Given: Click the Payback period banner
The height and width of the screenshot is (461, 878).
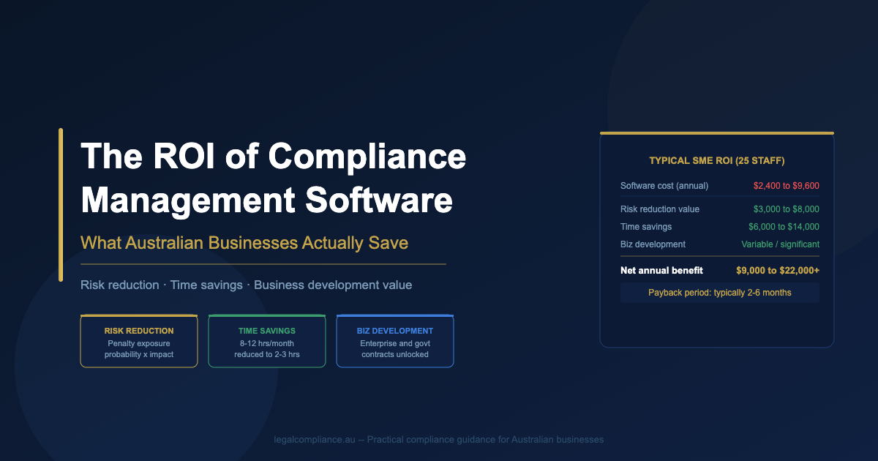Looking at the screenshot, I should 719,293.
